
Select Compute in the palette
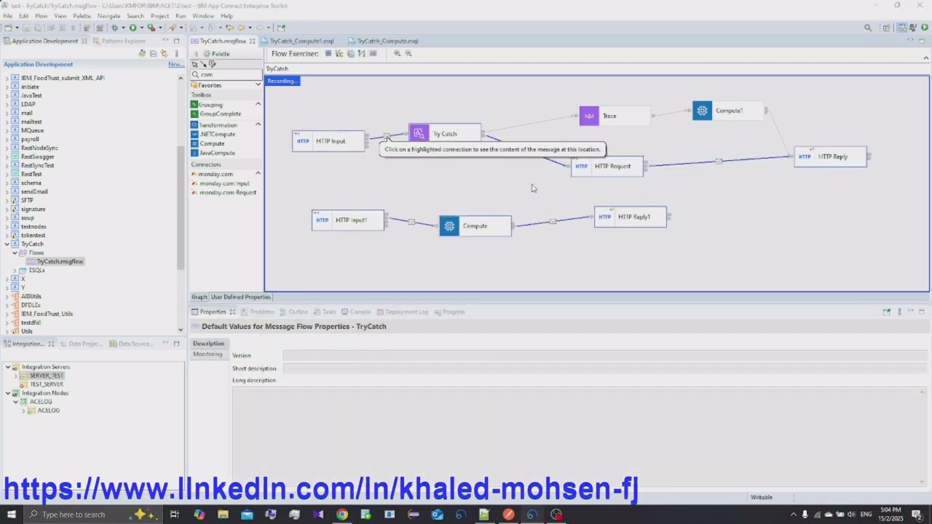[x=212, y=143]
